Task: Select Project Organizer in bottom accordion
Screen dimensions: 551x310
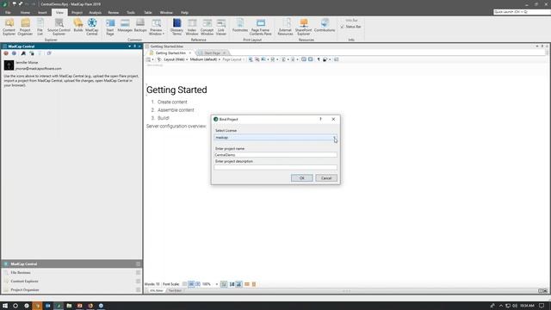Action: point(72,290)
